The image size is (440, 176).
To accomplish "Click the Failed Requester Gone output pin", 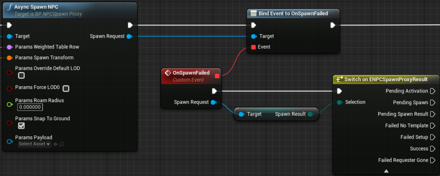I will (433, 160).
